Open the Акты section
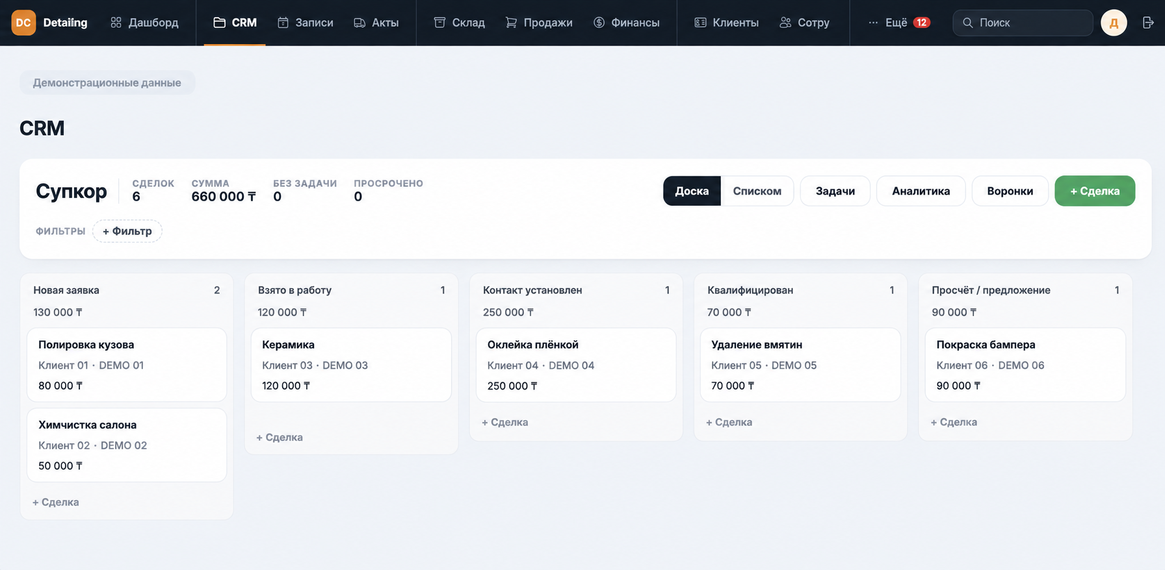 click(376, 23)
